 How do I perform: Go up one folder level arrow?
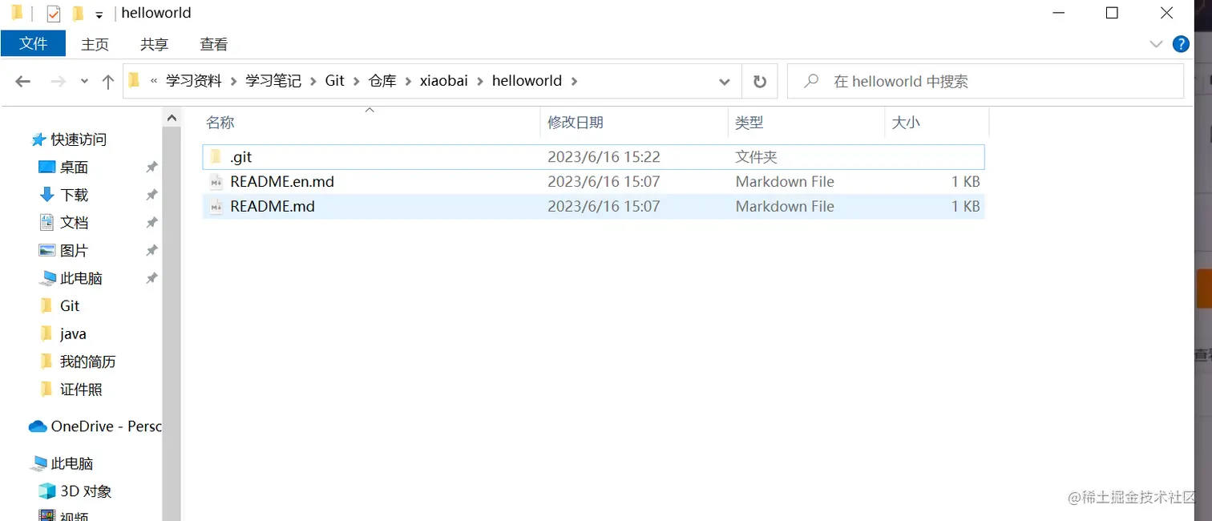[x=108, y=81]
